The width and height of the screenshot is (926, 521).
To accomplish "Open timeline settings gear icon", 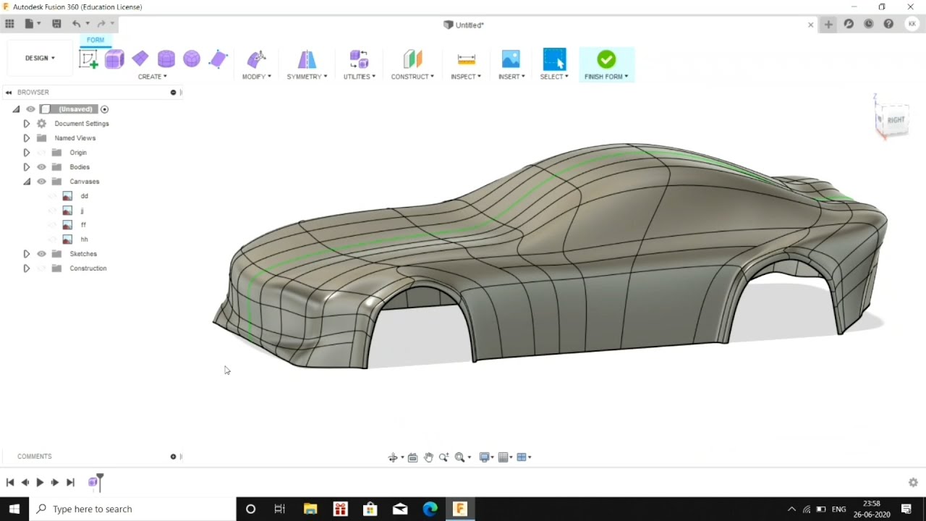I will [x=913, y=482].
